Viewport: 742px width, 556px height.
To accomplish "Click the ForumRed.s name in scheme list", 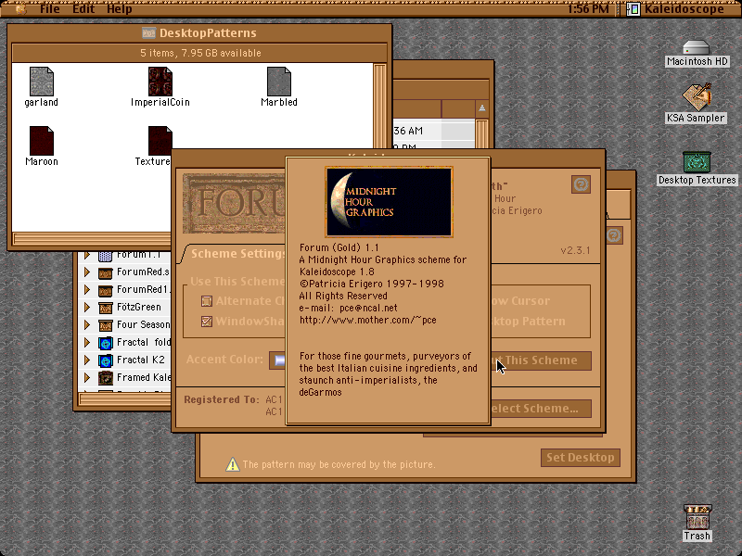I will [x=144, y=272].
